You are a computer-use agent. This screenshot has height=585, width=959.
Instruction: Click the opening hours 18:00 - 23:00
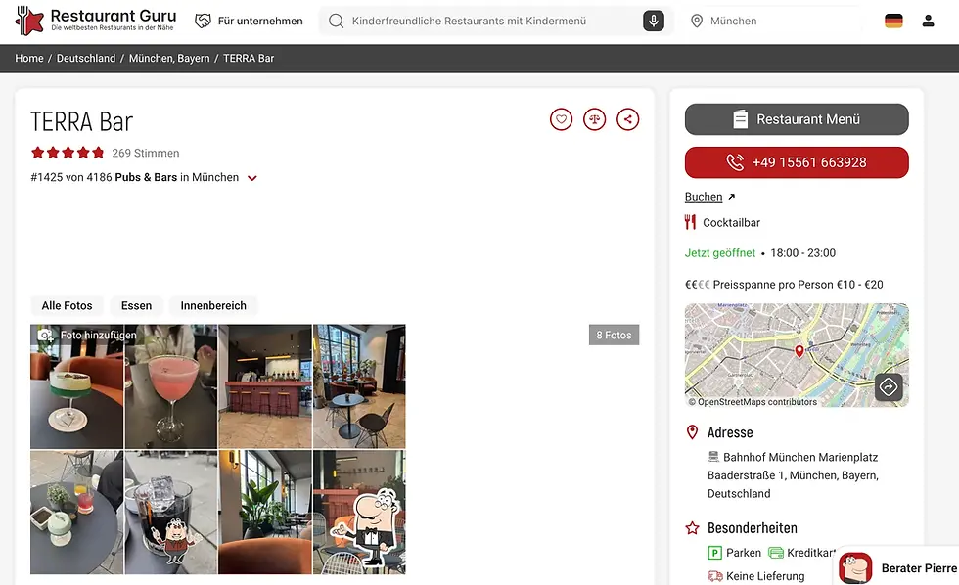(803, 253)
